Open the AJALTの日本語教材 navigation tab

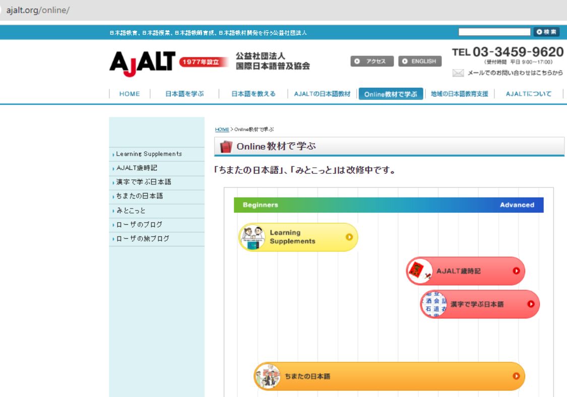pos(322,94)
